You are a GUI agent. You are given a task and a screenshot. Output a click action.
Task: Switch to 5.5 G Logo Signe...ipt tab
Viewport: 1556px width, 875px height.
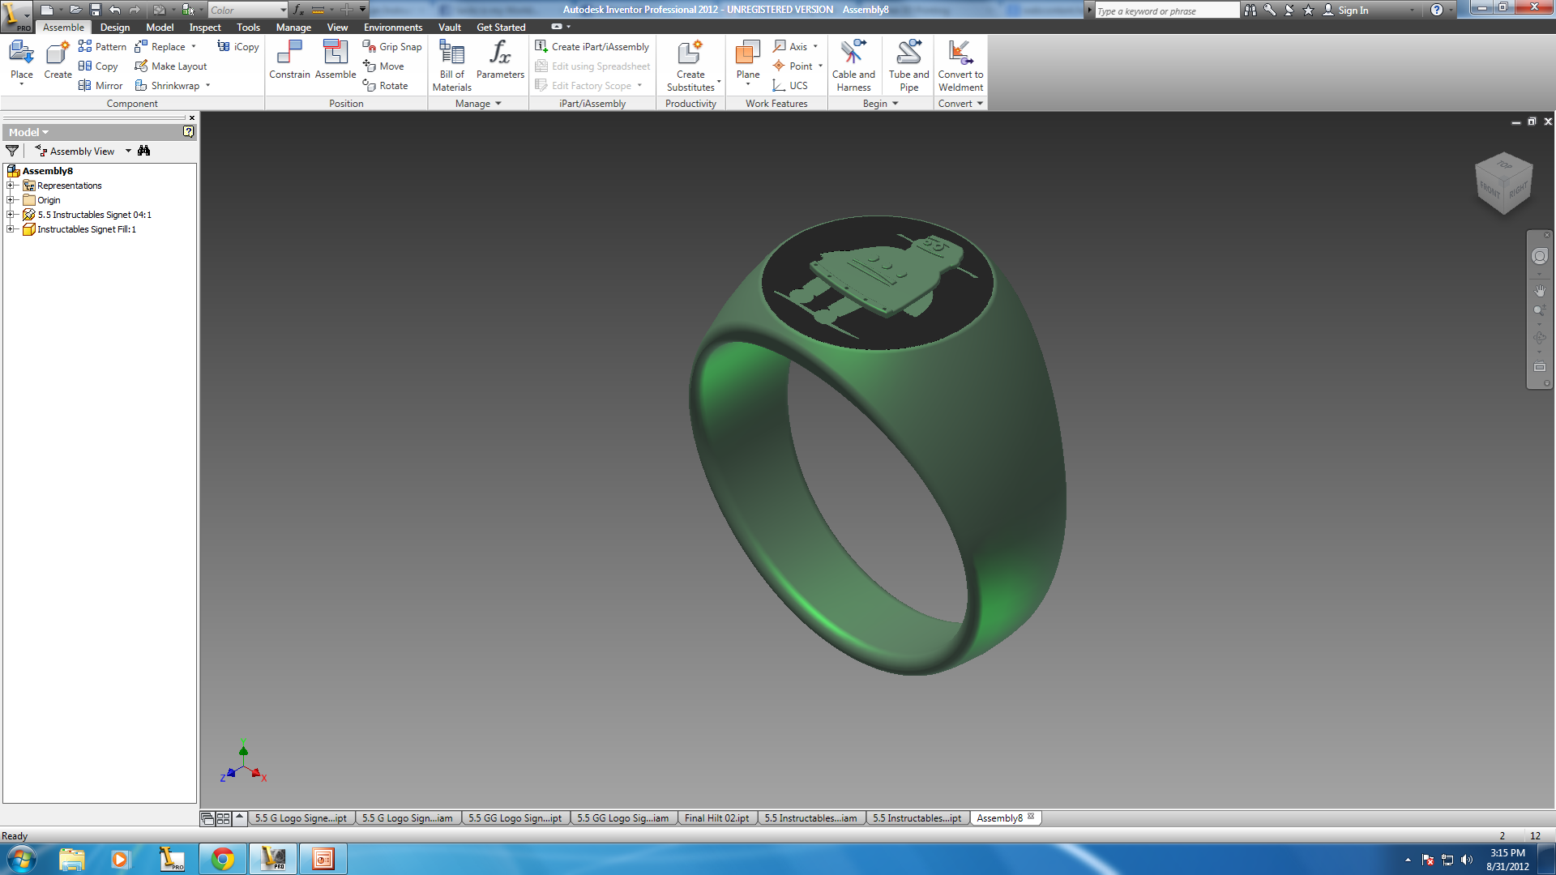tap(301, 818)
